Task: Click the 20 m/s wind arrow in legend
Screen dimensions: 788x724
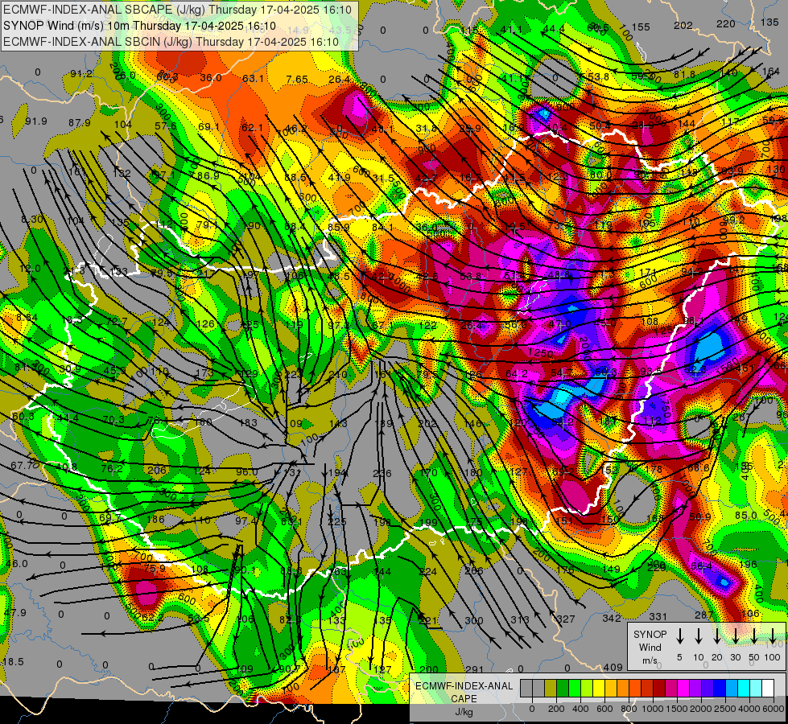Action: click(x=717, y=636)
